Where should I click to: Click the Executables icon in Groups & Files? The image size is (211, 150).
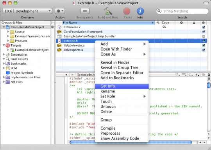8,54
